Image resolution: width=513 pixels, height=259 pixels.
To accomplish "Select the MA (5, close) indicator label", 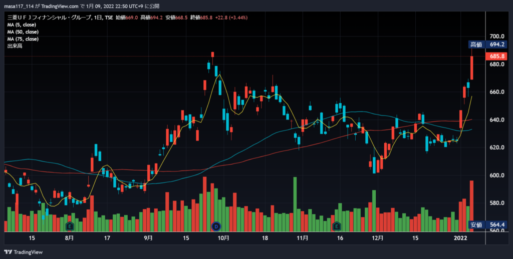I will coord(22,25).
